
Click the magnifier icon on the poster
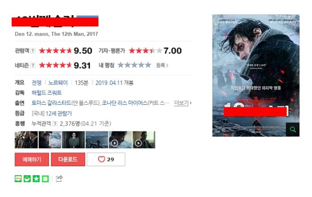point(292,130)
